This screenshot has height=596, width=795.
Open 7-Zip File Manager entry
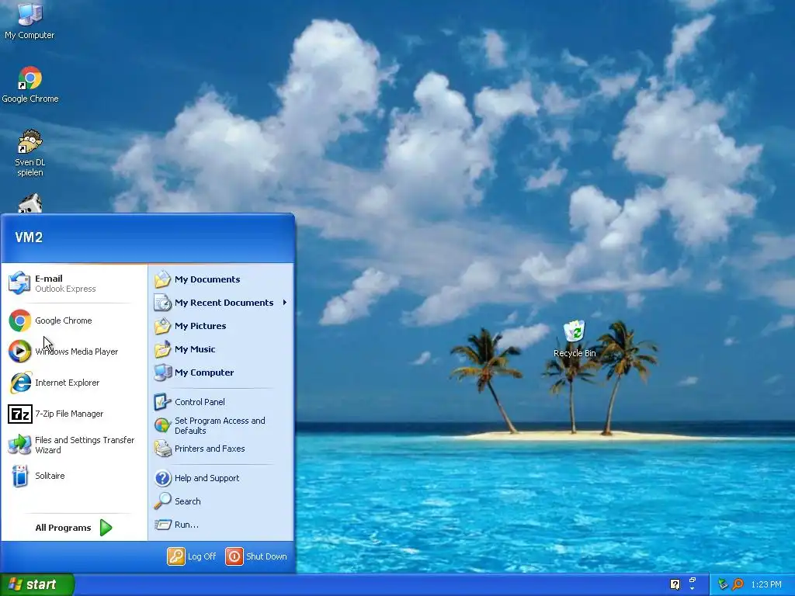[74, 414]
